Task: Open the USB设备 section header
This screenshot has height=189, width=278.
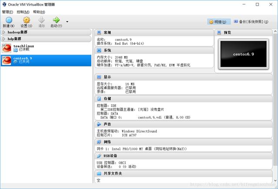Action: click(183, 156)
